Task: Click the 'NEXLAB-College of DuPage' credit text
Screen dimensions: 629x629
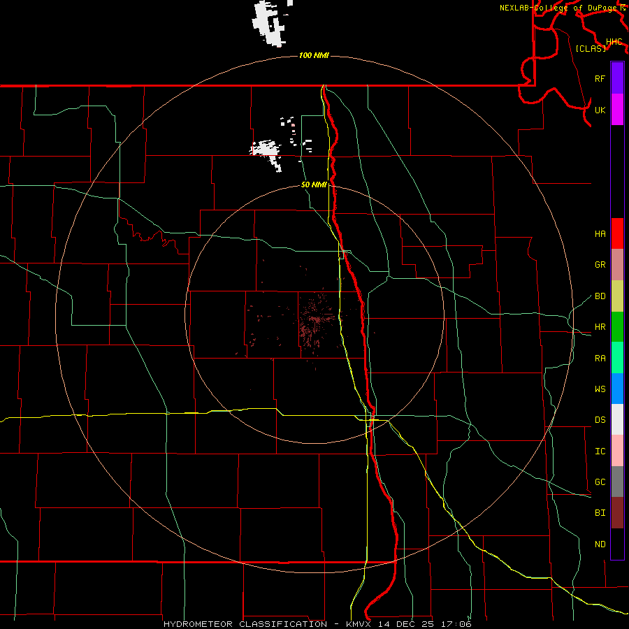Action: (559, 8)
